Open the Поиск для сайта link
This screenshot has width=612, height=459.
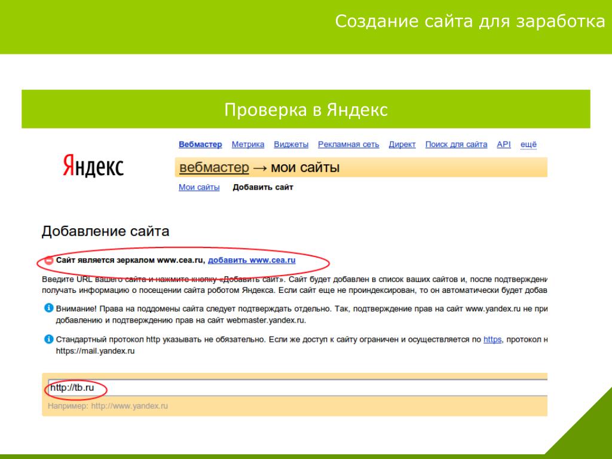[456, 145]
